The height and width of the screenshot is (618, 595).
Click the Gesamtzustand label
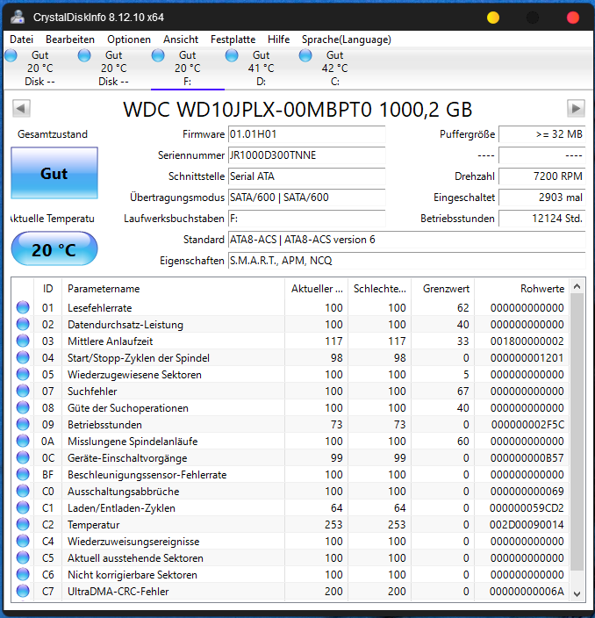coord(53,134)
